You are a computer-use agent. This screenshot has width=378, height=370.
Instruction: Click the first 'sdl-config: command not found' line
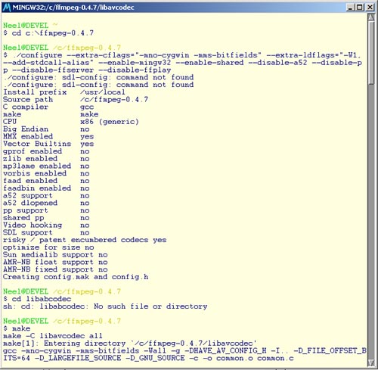coord(98,77)
